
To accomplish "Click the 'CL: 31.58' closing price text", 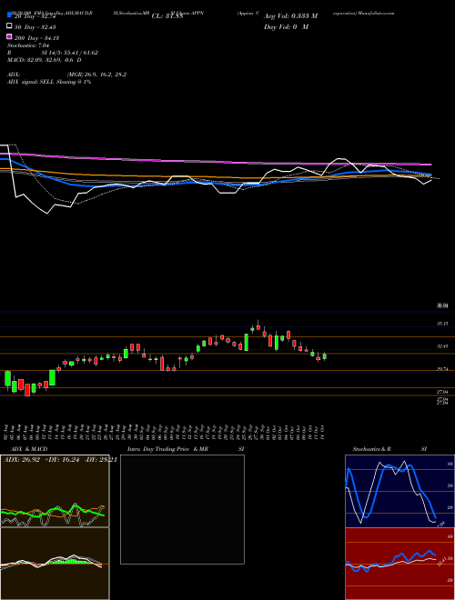I will [x=167, y=16].
